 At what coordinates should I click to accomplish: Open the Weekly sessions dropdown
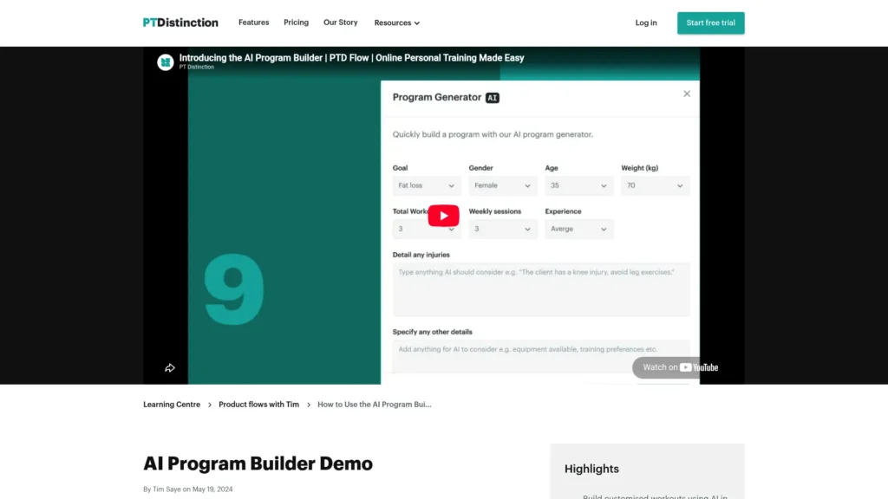[503, 229]
